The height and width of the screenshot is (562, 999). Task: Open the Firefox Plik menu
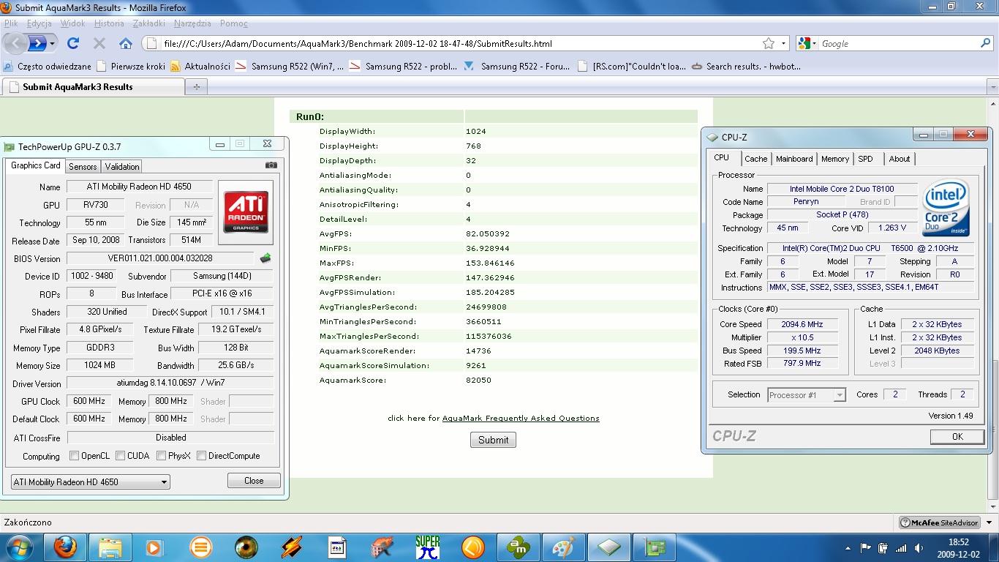coord(11,23)
